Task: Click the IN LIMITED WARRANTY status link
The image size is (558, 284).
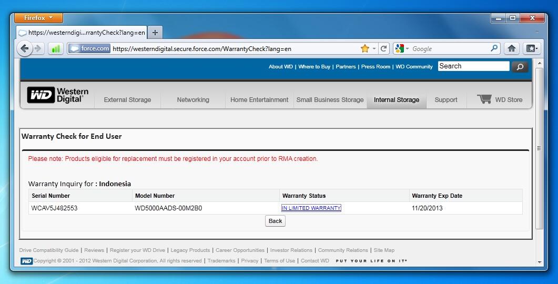Action: (x=311, y=208)
